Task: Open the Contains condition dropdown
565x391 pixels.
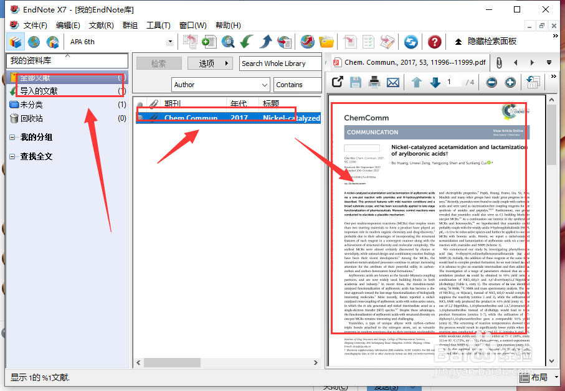Action: click(x=298, y=85)
